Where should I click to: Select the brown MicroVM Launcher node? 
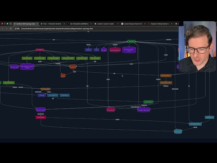[x=166, y=75]
